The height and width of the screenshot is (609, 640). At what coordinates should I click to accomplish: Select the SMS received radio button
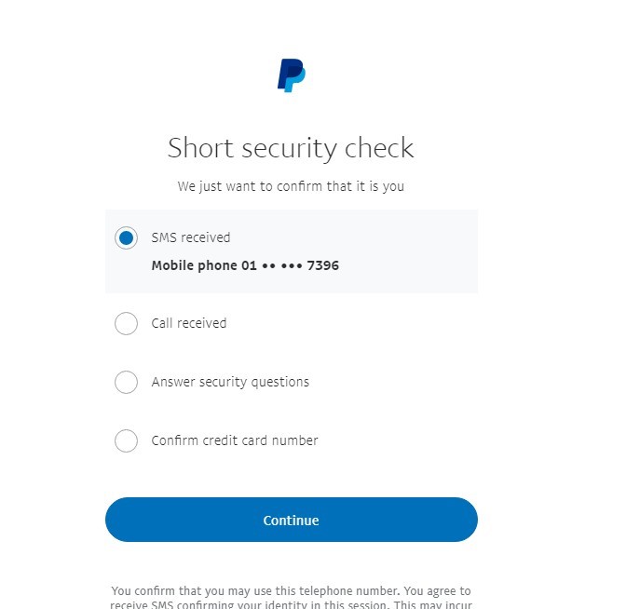tap(126, 237)
